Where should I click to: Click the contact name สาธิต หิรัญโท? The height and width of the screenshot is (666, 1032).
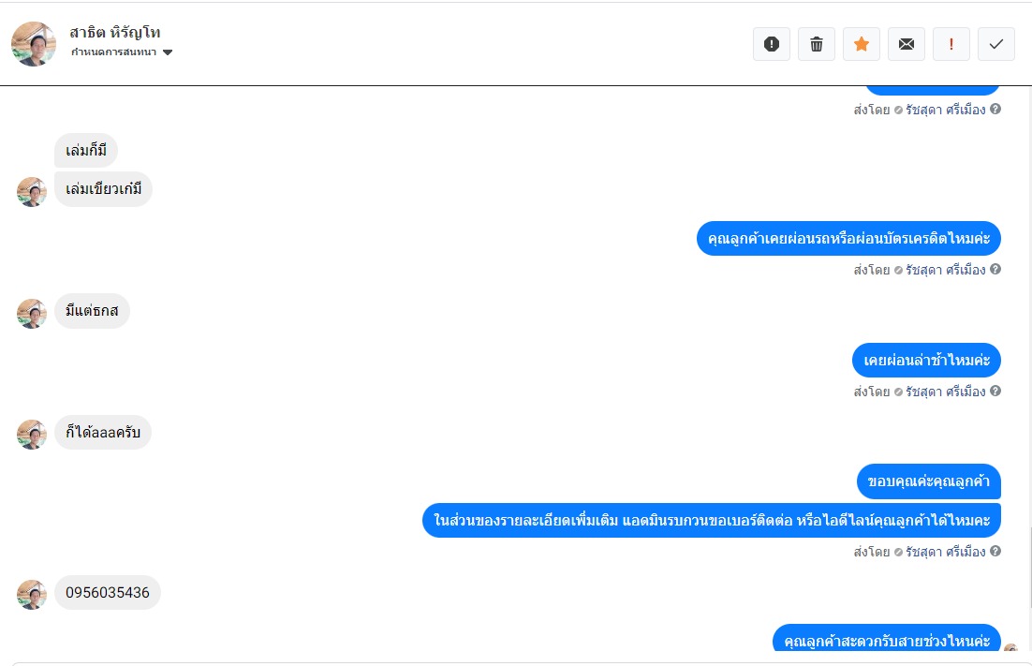pos(115,32)
